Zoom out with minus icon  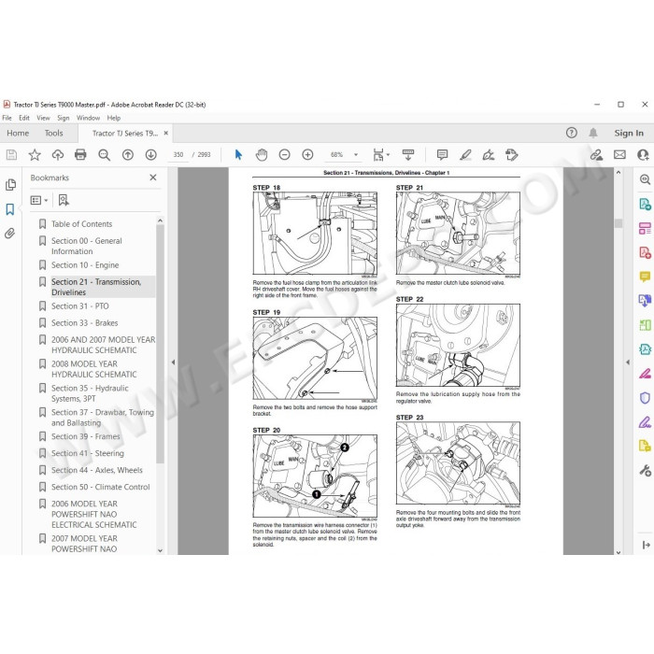284,155
